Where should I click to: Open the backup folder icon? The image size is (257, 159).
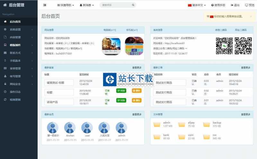(207, 124)
